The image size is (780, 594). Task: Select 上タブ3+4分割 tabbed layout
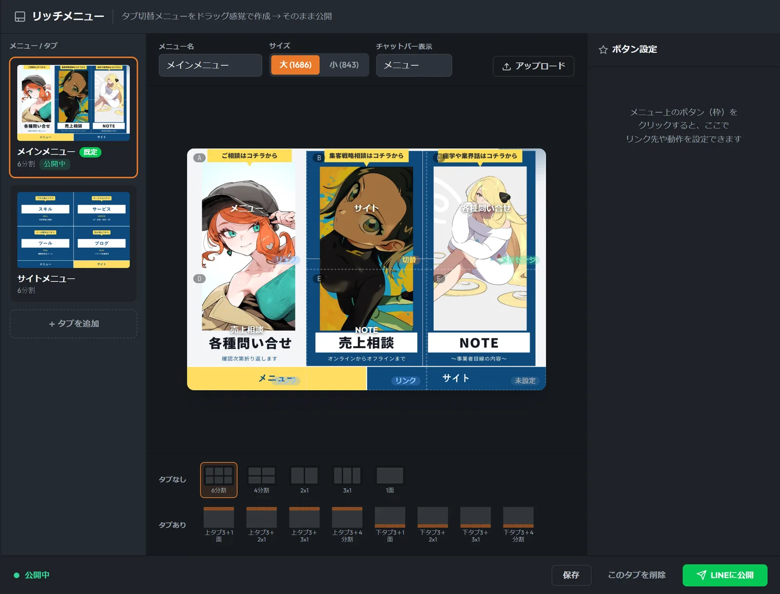pos(347,525)
